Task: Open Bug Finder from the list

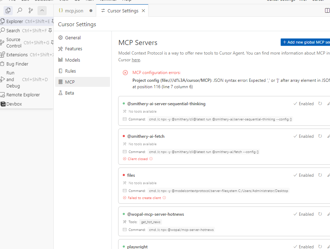Action: [x=27, y=64]
